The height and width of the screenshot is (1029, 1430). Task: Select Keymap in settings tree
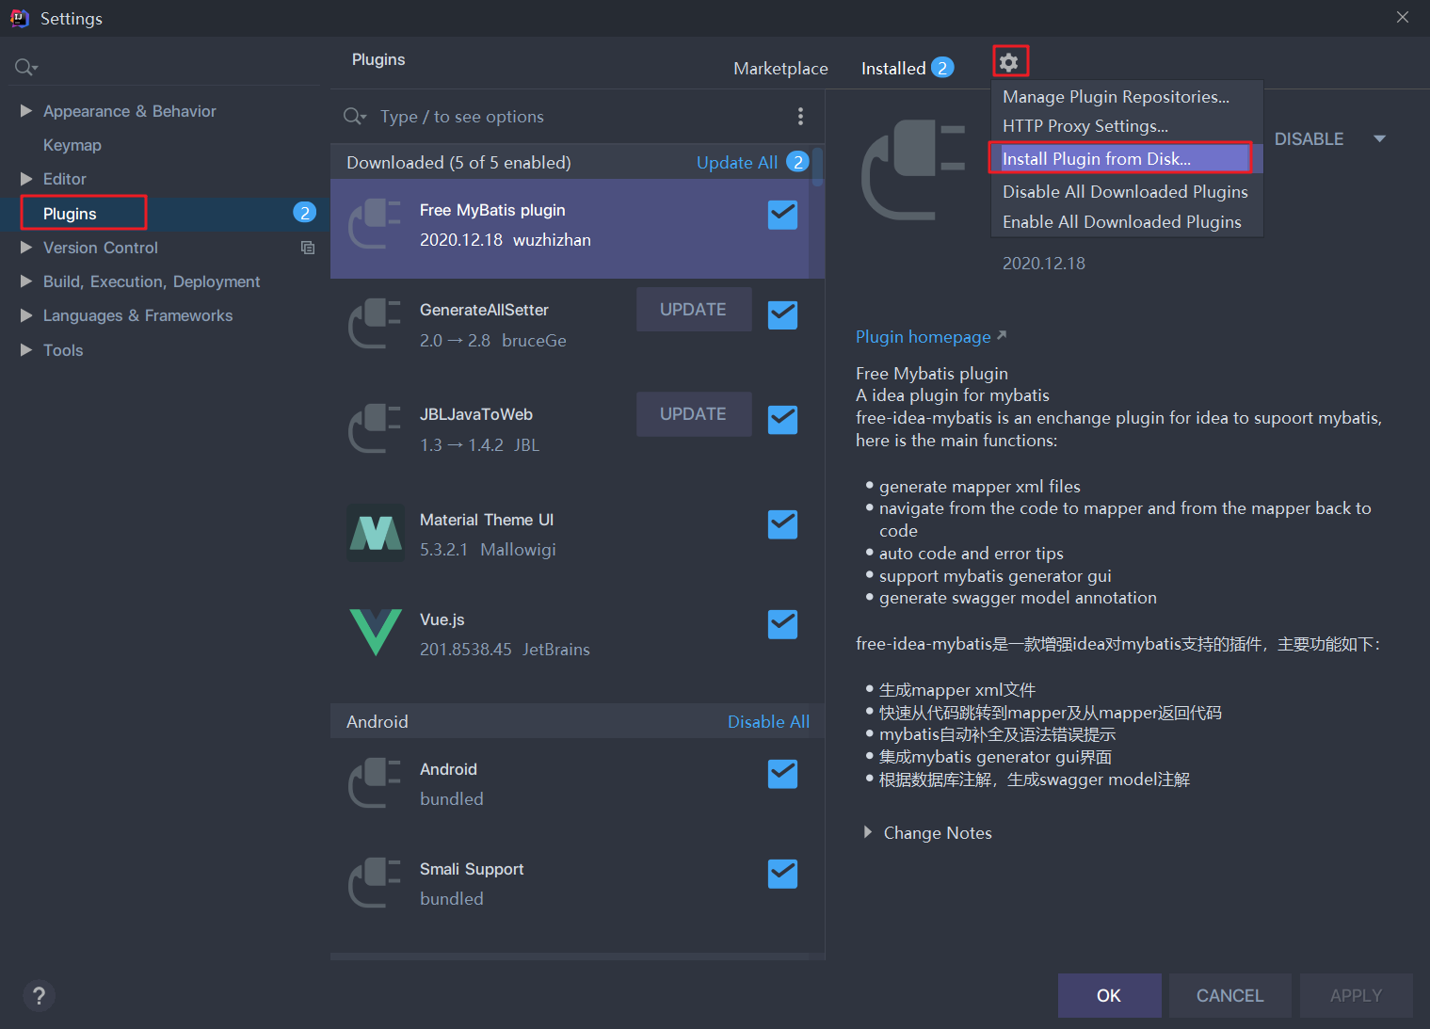click(x=72, y=145)
